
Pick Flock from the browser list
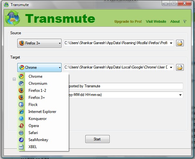point(43,105)
